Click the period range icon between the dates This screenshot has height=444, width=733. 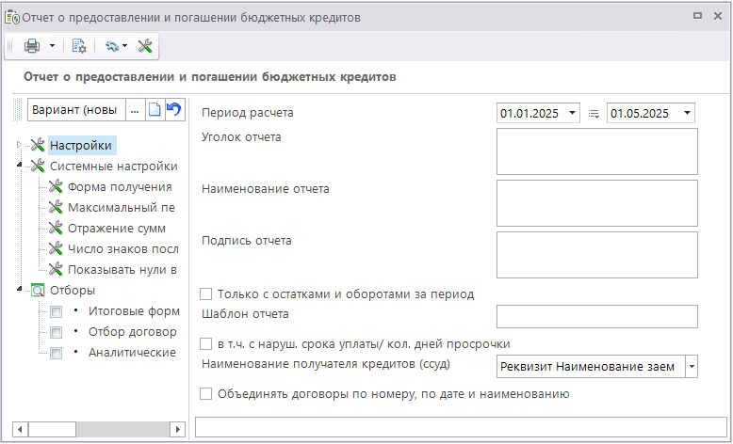pyautogui.click(x=594, y=114)
